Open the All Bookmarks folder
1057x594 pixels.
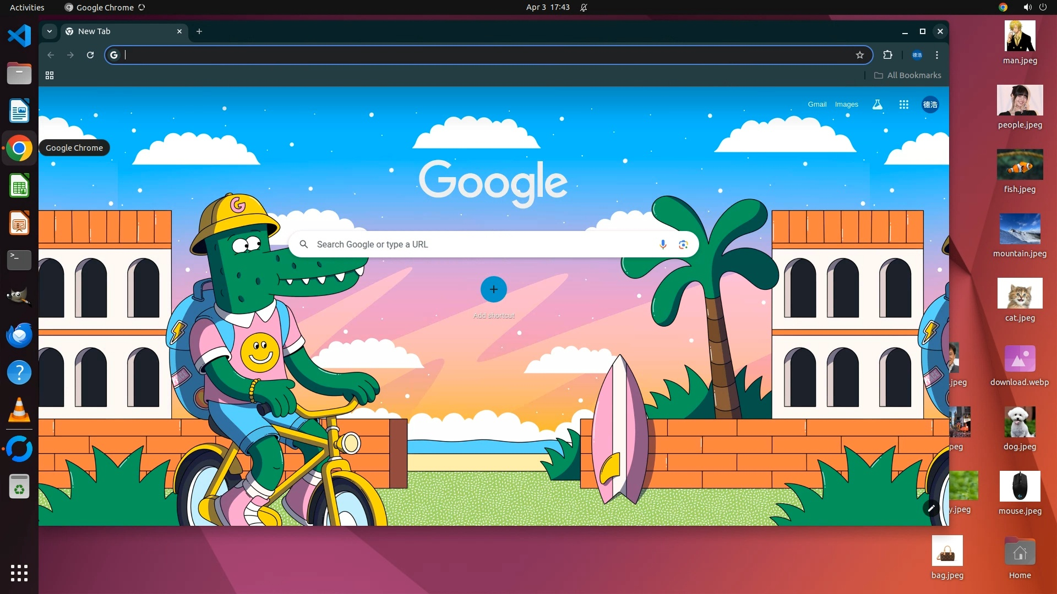click(908, 75)
